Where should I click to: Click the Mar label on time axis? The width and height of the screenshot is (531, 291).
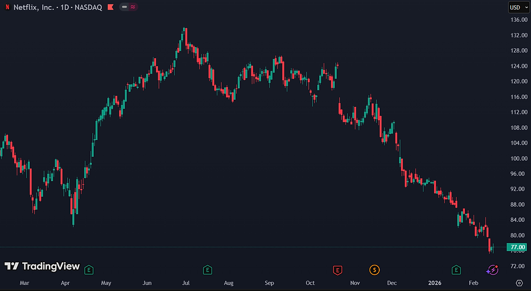24,283
